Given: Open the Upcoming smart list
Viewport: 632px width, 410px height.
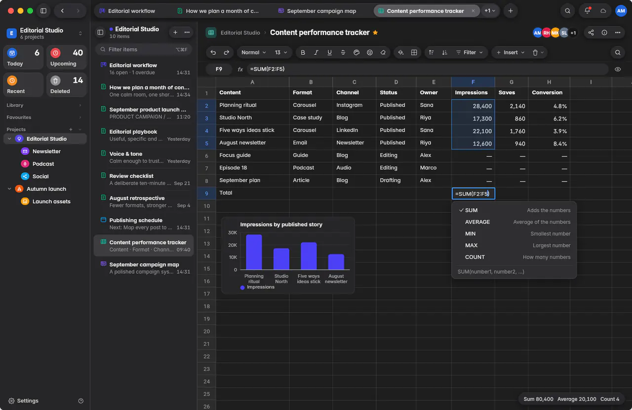Looking at the screenshot, I should 67,58.
